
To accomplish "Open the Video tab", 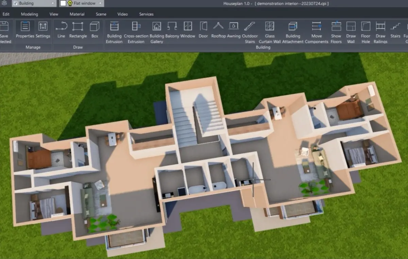I will 122,14.
